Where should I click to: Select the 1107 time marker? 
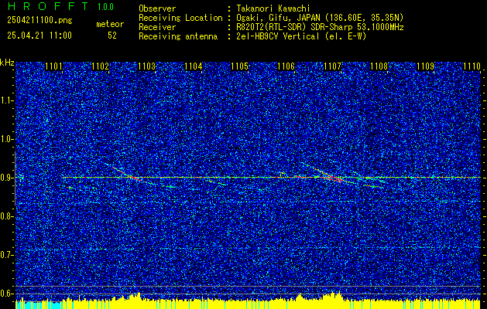click(332, 66)
